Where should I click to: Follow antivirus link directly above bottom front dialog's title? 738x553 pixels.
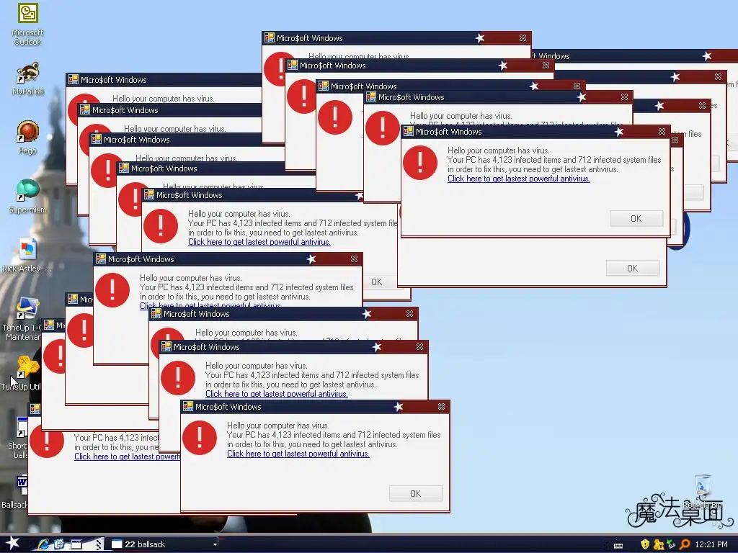click(x=277, y=394)
